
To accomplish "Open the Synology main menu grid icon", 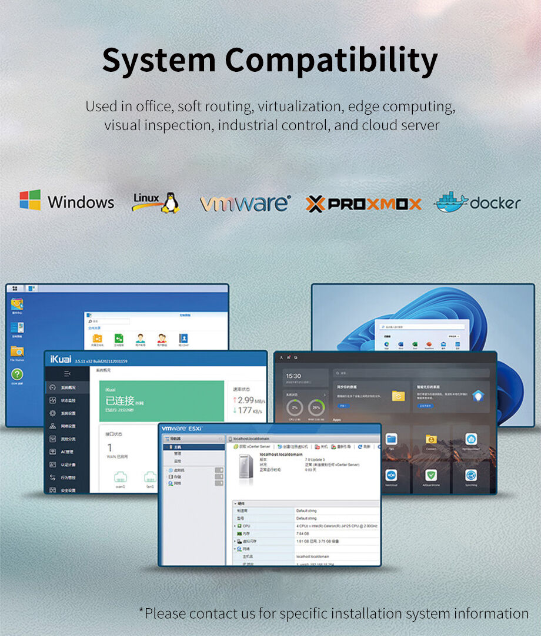I will click(x=15, y=288).
